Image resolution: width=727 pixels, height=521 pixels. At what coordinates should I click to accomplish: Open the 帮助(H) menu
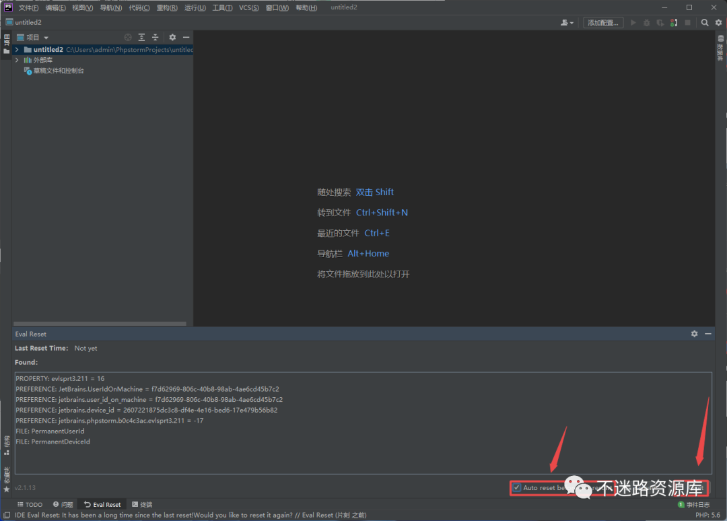click(x=306, y=7)
